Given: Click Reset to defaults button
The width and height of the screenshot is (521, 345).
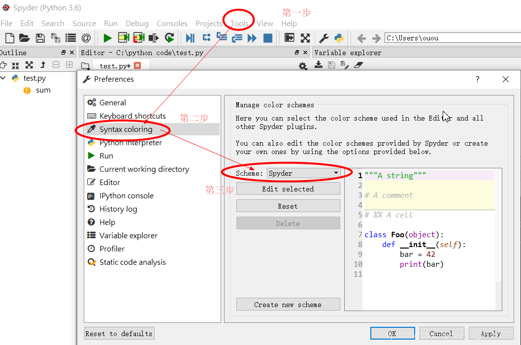Looking at the screenshot, I should 119,333.
